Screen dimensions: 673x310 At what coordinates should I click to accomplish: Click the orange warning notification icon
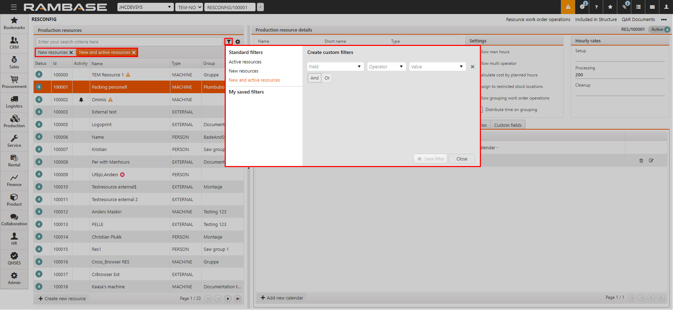[x=568, y=7]
